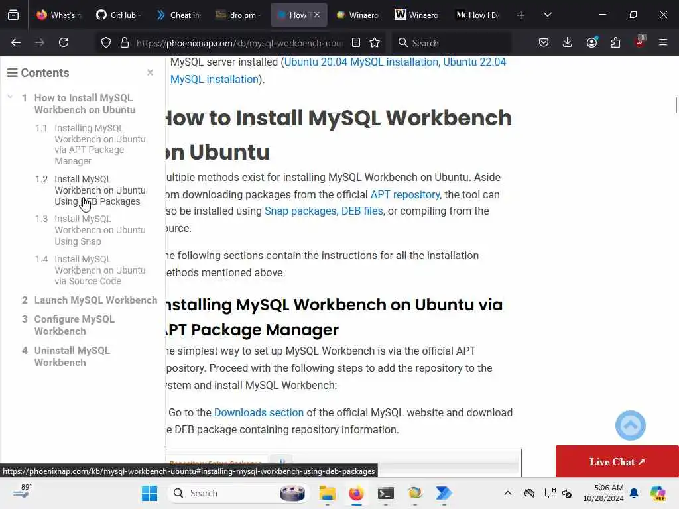Viewport: 679px width, 509px height.
Task: Open Ubuntu 20.04 MySQL installation link
Action: coord(361,62)
